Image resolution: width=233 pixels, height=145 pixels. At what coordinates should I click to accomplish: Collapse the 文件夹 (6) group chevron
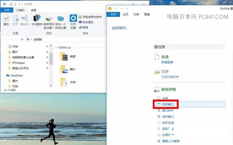coord(56,48)
